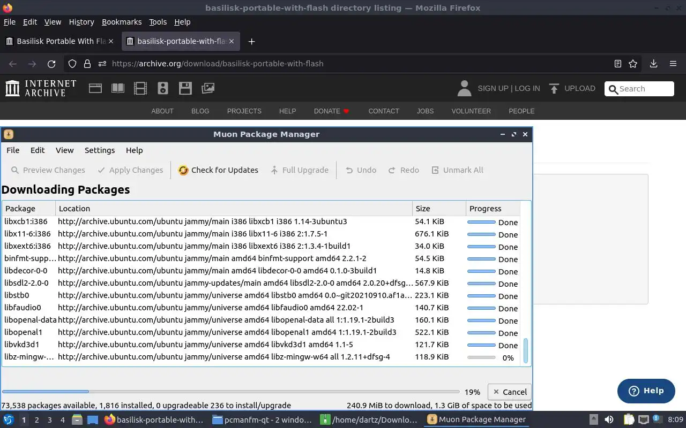This screenshot has width=686, height=428.
Task: Go back in Firefox
Action: 13,64
